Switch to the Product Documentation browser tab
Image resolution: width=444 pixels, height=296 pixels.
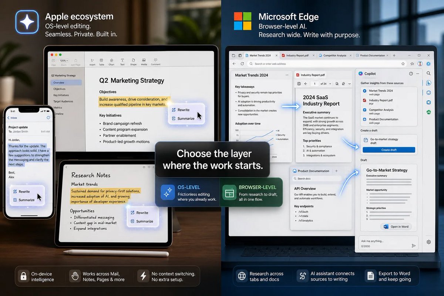tap(371, 55)
